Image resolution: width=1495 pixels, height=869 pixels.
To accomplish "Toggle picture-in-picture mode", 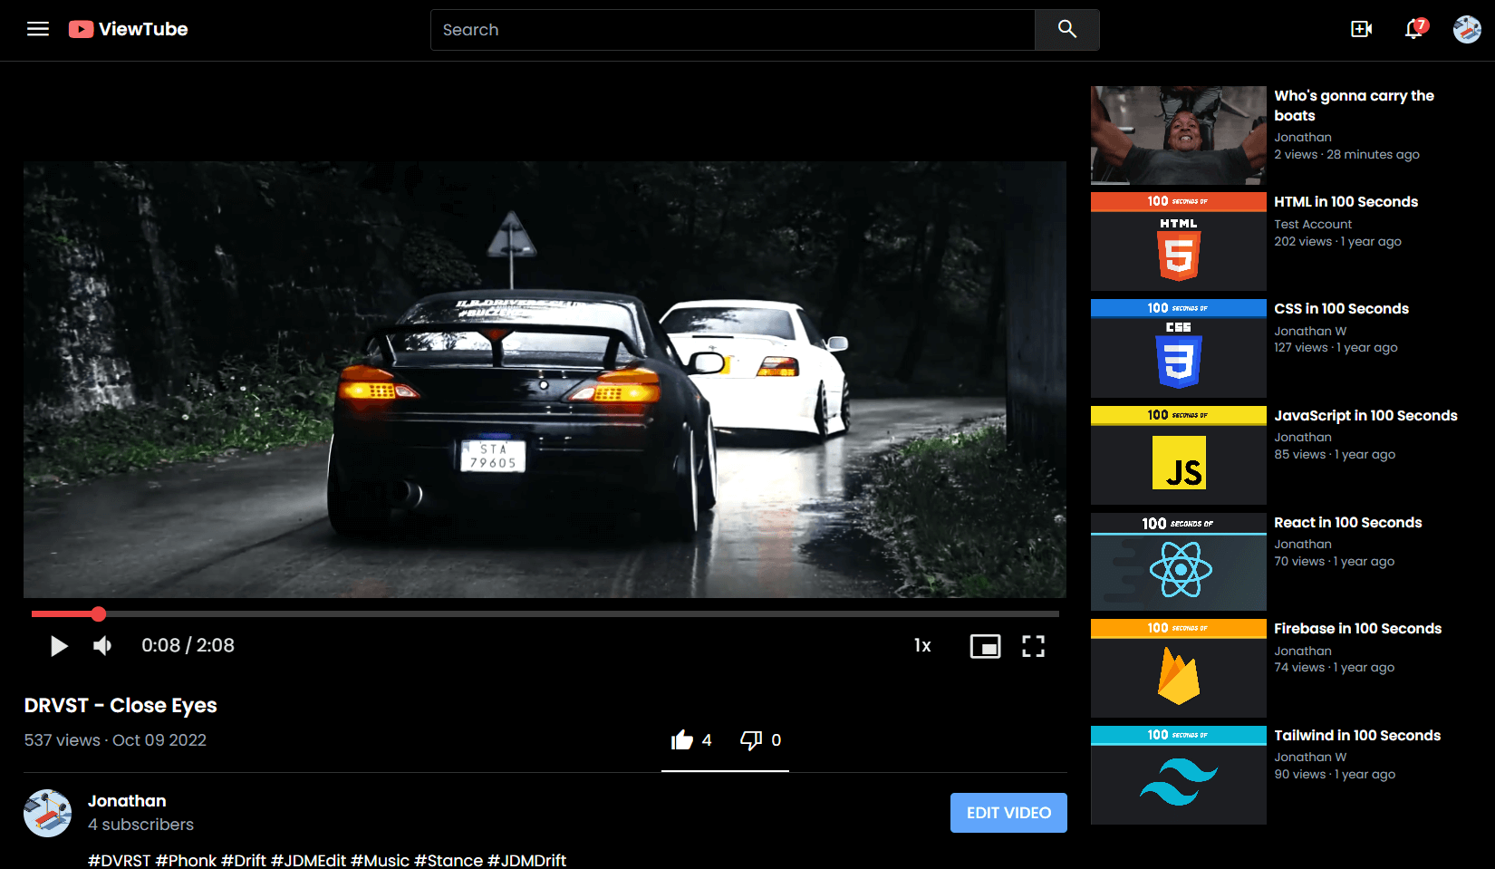I will pos(985,645).
